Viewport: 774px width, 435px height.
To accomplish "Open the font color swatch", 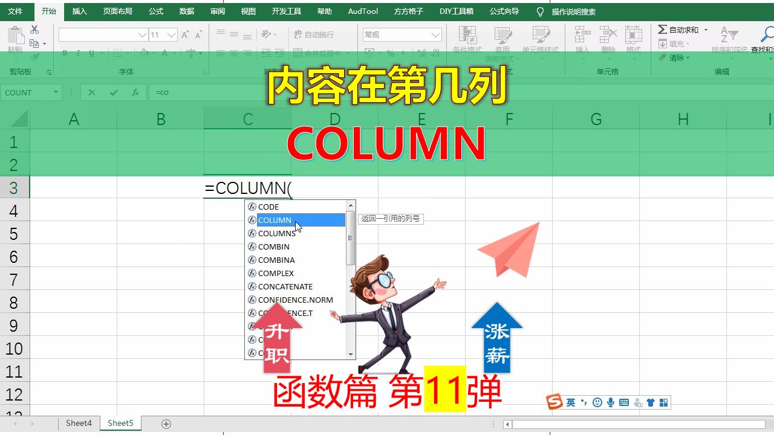I will (164, 54).
